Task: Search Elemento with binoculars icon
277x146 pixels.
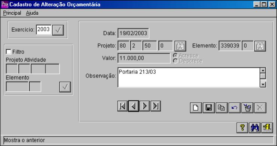Action: click(260, 46)
